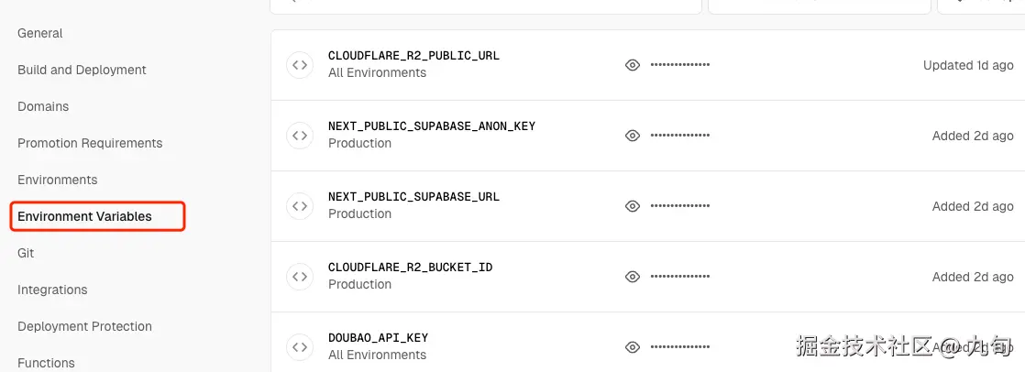Go to Build and Deployment settings
Viewport: 1025px width, 372px height.
click(82, 70)
